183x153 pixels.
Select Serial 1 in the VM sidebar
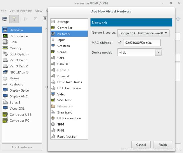22,103
